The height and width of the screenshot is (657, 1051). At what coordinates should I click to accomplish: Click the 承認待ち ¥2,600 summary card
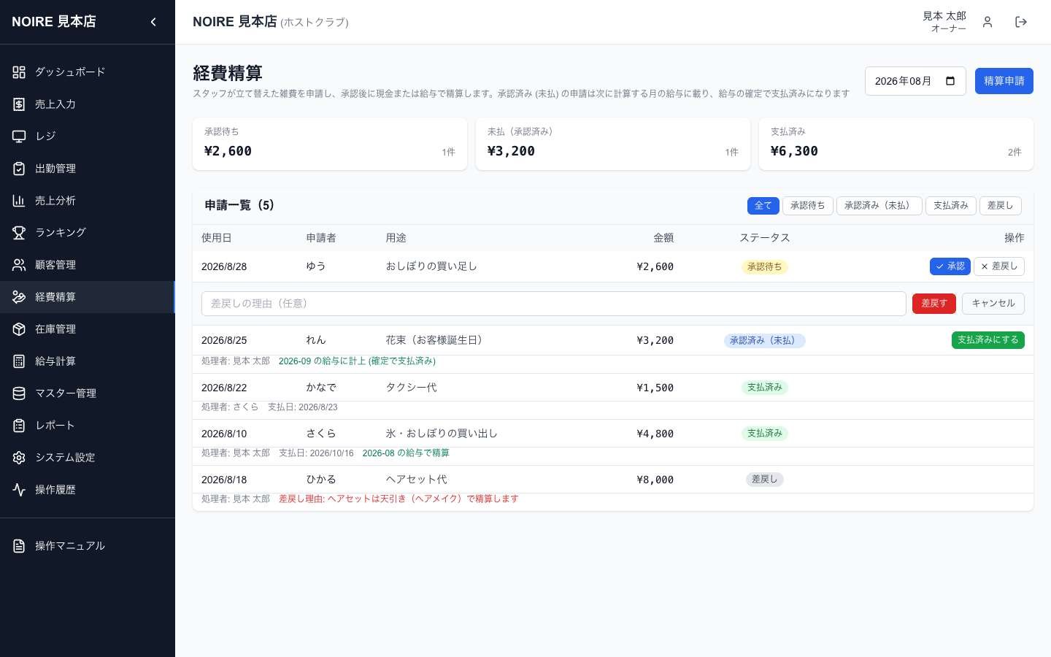tap(330, 144)
